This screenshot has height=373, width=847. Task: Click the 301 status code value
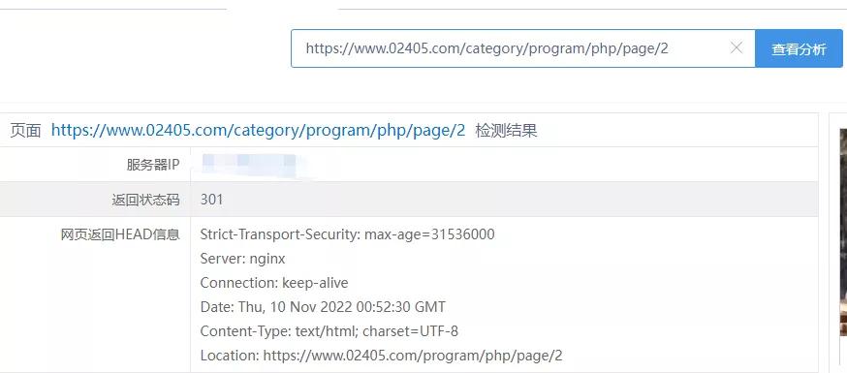click(x=211, y=200)
